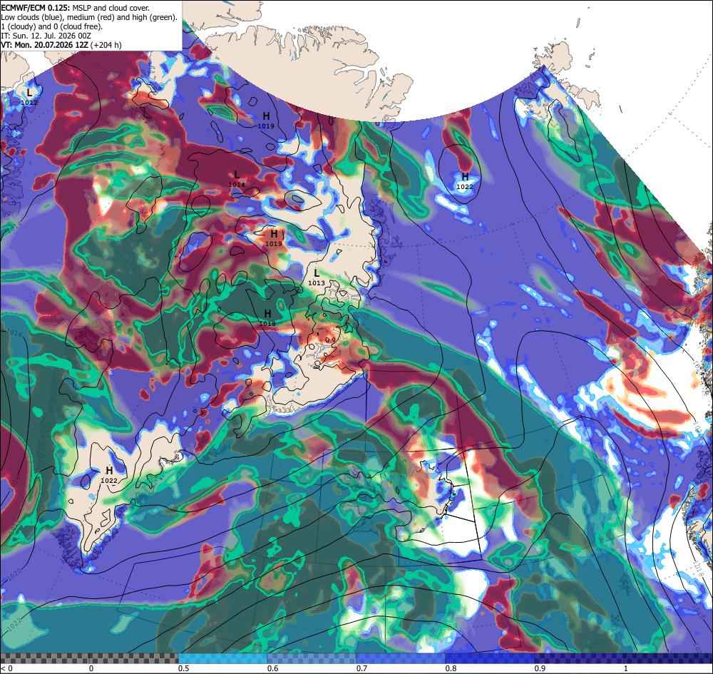The width and height of the screenshot is (713, 674).
Task: Click the 'IT: Sun. 12. Jul. 2026 00Z' line
Action: point(46,36)
